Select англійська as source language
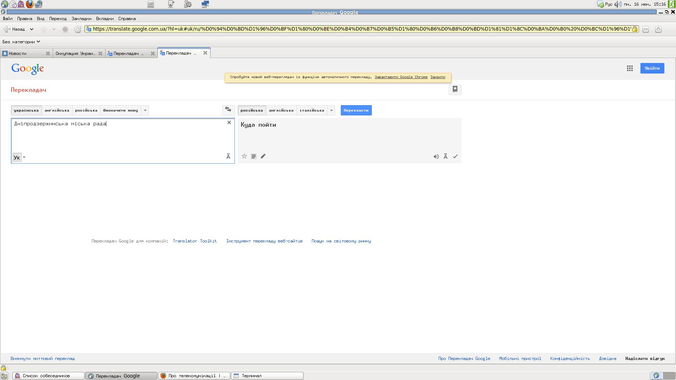676x380 pixels. point(57,110)
